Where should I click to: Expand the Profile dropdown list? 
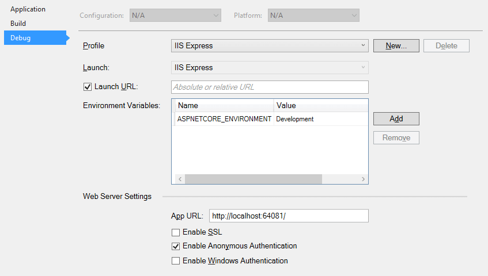pos(270,45)
